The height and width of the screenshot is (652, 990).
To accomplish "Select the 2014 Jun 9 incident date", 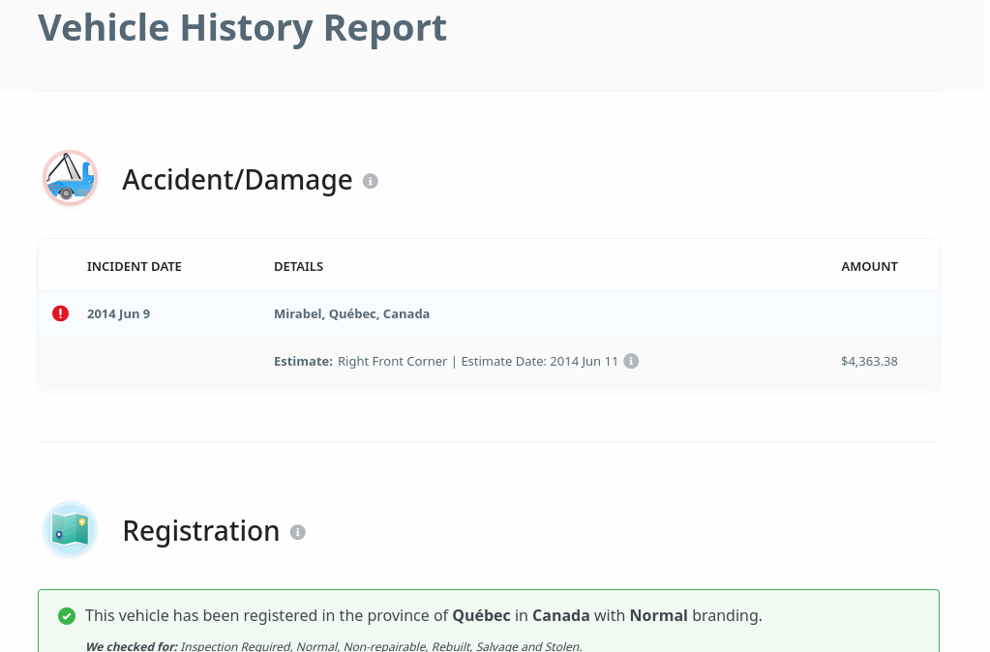I will pyautogui.click(x=118, y=314).
